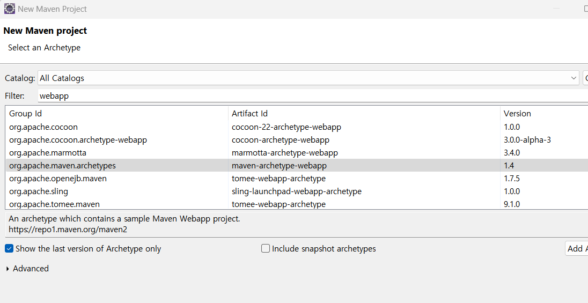Click version 1.4 cell
The width and height of the screenshot is (588, 303).
pyautogui.click(x=509, y=165)
